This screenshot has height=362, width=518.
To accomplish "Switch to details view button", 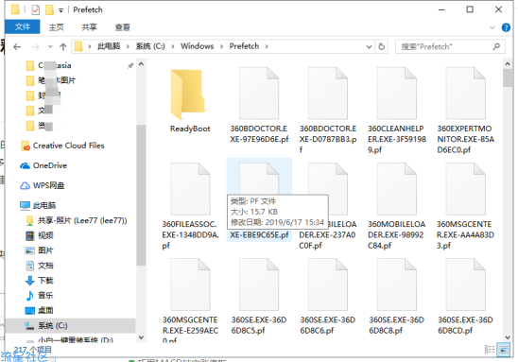I will pos(490,349).
